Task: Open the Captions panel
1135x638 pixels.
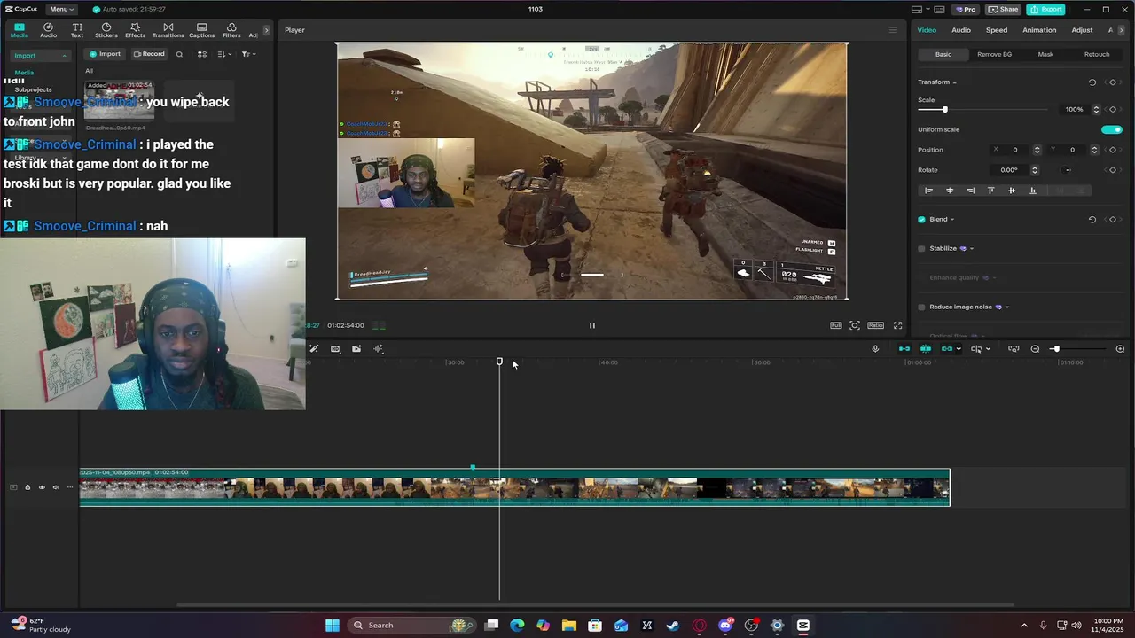Action: (201, 30)
